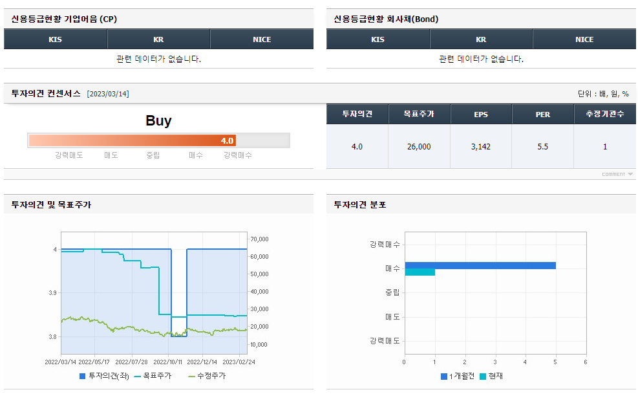Click the 2022/12/14 date axis label
The width and height of the screenshot is (638, 394).
(x=202, y=362)
